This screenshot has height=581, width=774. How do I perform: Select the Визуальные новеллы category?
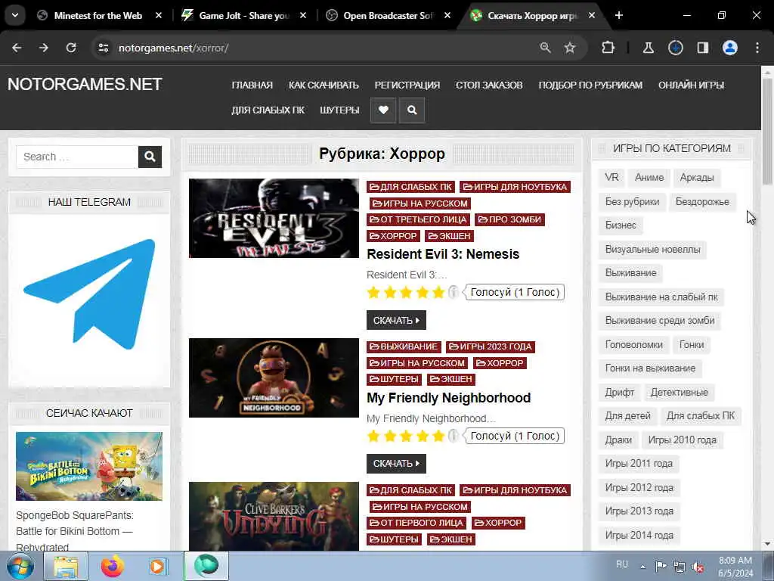pyautogui.click(x=652, y=250)
